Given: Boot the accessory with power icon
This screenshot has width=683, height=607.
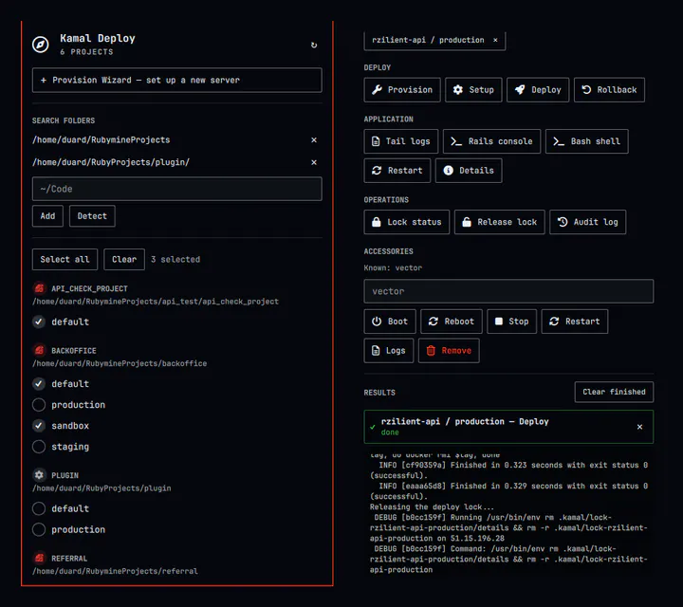Looking at the screenshot, I should click(390, 322).
